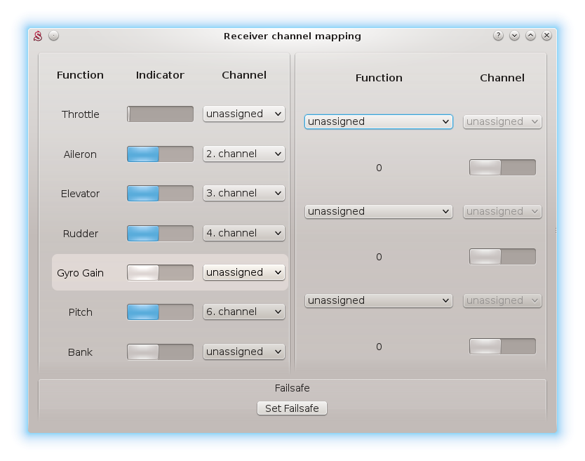Click the maximize arrow in the title bar
This screenshot has height=461, width=585.
click(x=530, y=36)
